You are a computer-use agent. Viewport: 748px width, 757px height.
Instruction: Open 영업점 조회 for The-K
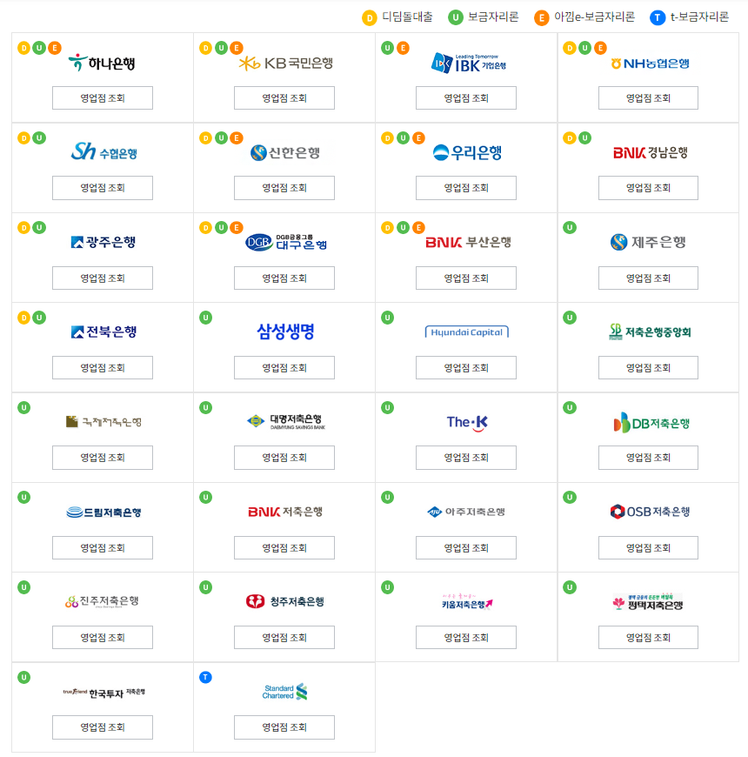tap(466, 458)
